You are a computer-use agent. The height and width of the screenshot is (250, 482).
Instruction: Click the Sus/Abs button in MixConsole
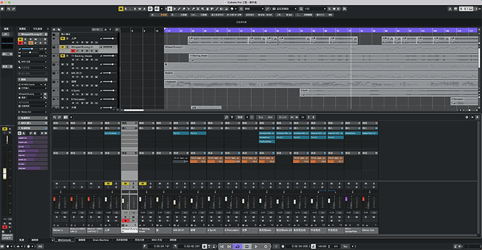(x=265, y=117)
